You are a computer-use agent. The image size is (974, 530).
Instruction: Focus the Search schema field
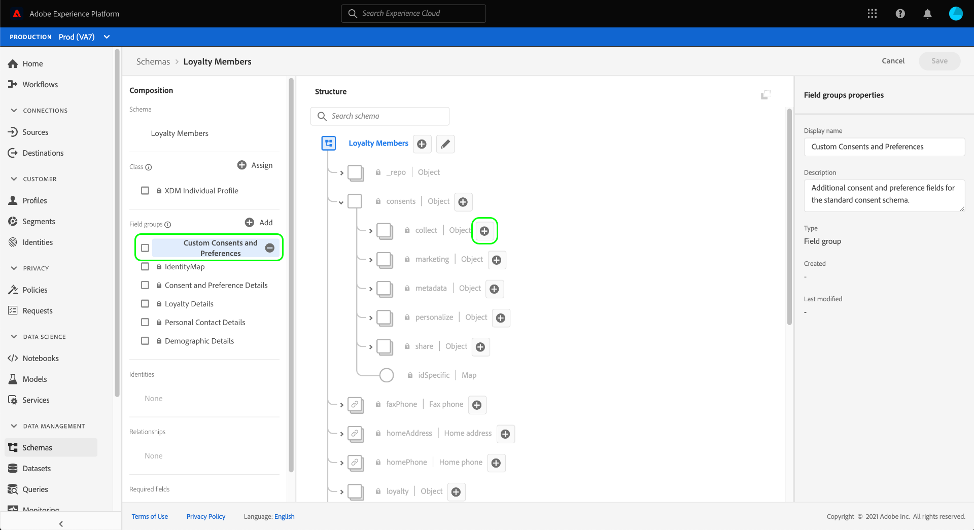pos(380,116)
